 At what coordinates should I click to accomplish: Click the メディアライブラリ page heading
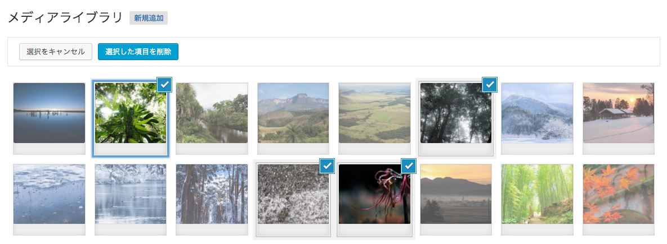pos(65,18)
